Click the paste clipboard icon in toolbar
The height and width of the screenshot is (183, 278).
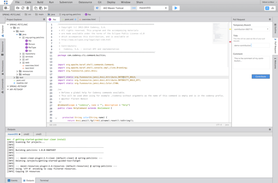pyautogui.click(x=40, y=8)
